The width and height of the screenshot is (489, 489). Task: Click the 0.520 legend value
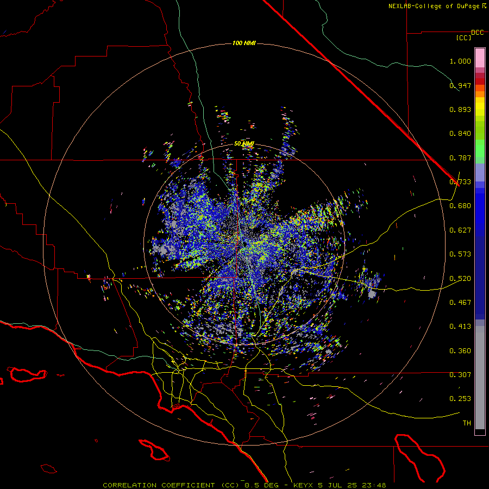460,279
